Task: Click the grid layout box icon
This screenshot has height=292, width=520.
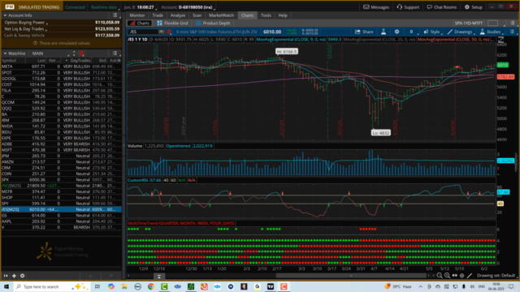Action: (x=493, y=24)
